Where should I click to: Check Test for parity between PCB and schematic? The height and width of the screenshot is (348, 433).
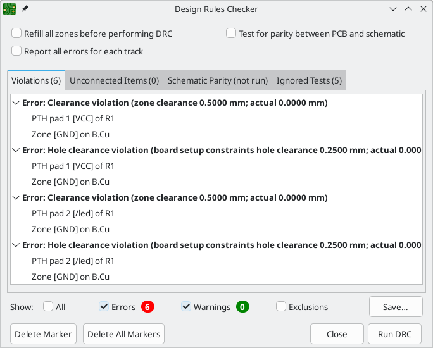231,34
